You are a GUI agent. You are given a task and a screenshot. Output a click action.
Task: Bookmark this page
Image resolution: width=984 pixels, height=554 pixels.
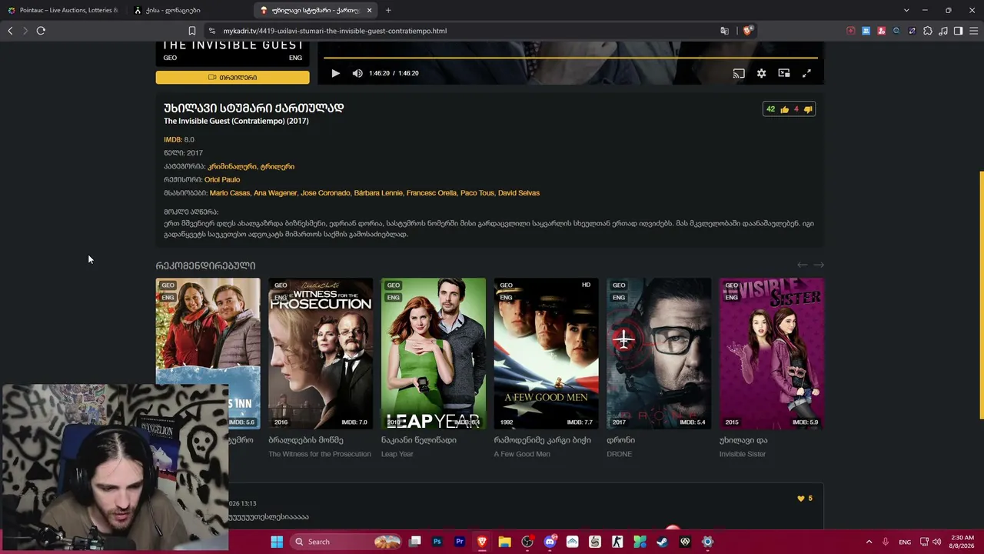pyautogui.click(x=192, y=31)
